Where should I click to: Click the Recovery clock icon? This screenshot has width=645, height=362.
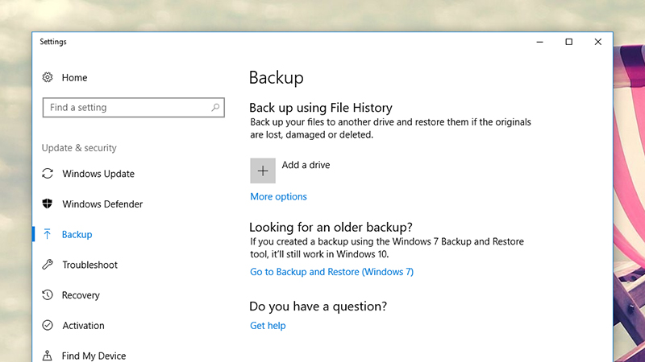48,294
